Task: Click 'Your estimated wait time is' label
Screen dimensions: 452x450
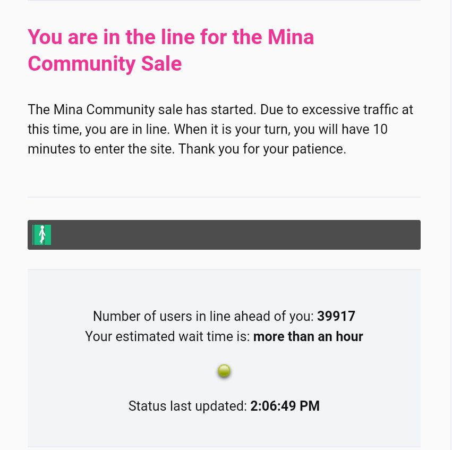Action: [167, 336]
